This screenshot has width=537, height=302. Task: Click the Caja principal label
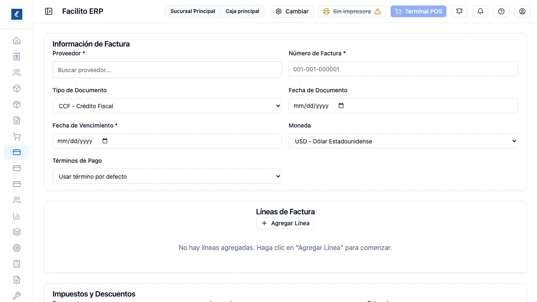(x=242, y=11)
